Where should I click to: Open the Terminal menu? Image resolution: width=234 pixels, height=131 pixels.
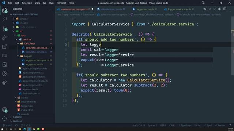[61, 3]
